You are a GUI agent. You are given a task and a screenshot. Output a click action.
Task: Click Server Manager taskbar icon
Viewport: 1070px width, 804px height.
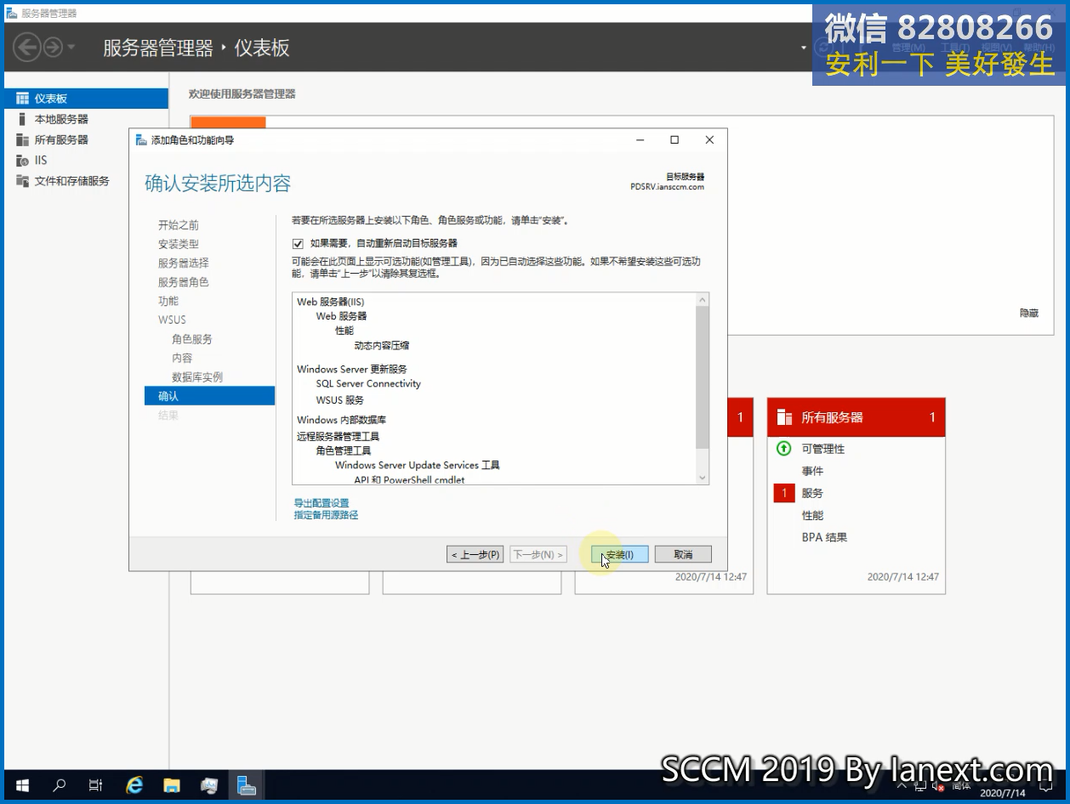[247, 785]
